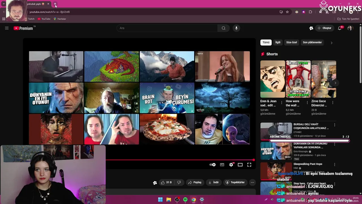Enter fullscreen in the video player

click(249, 165)
